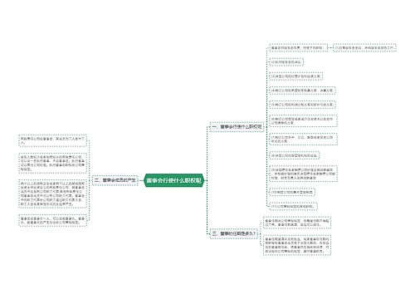Click node (11) 公司章程规定的其他职权
The width and height of the screenshot is (415, 299).
coord(293,206)
